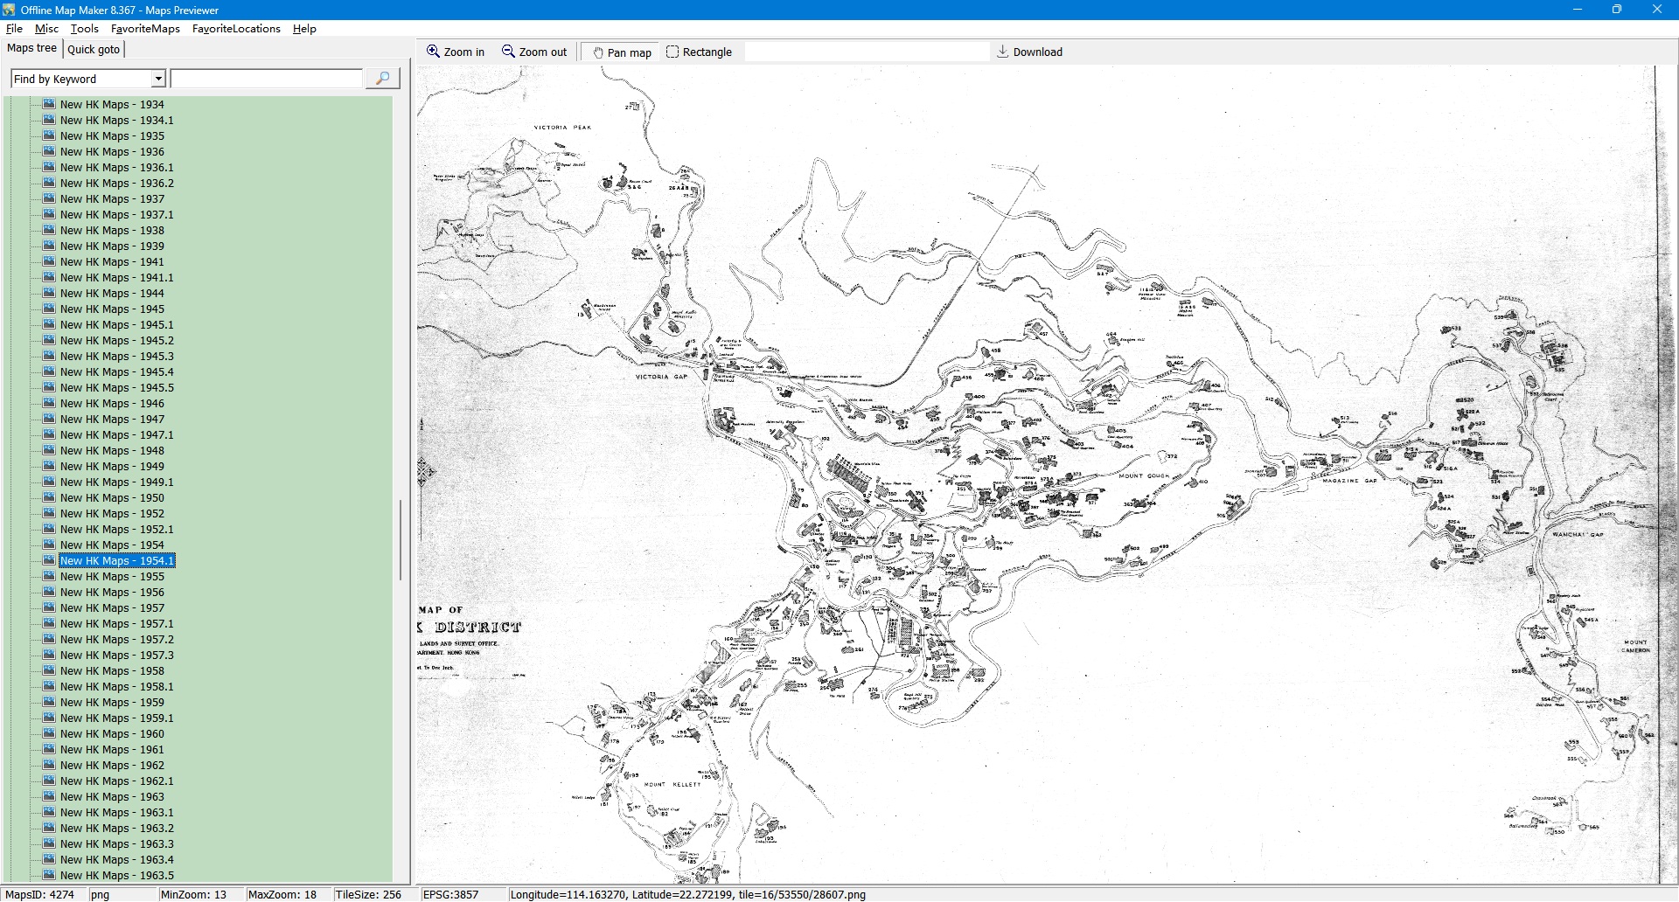This screenshot has height=902, width=1679.
Task: Select the Pan map hand tool
Action: 598,52
